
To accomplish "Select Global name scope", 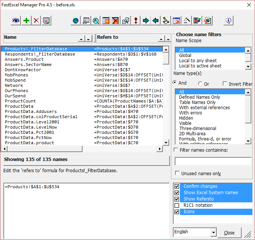I will [210, 56].
